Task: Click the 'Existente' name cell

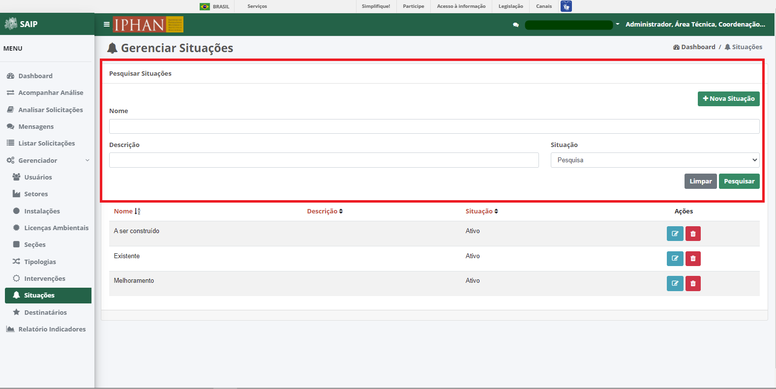Action: [127, 256]
